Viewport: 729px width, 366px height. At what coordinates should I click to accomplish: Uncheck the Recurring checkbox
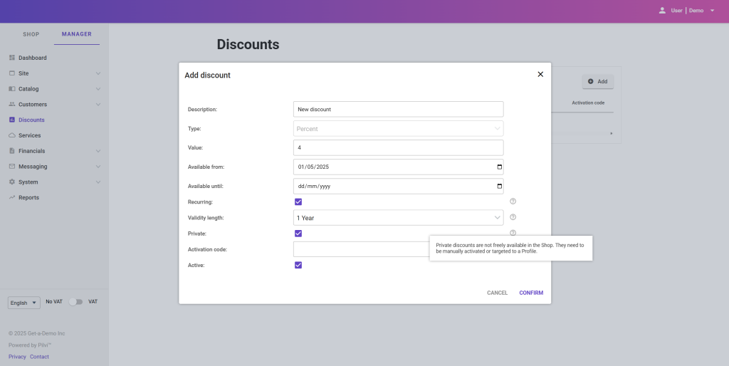coord(298,202)
